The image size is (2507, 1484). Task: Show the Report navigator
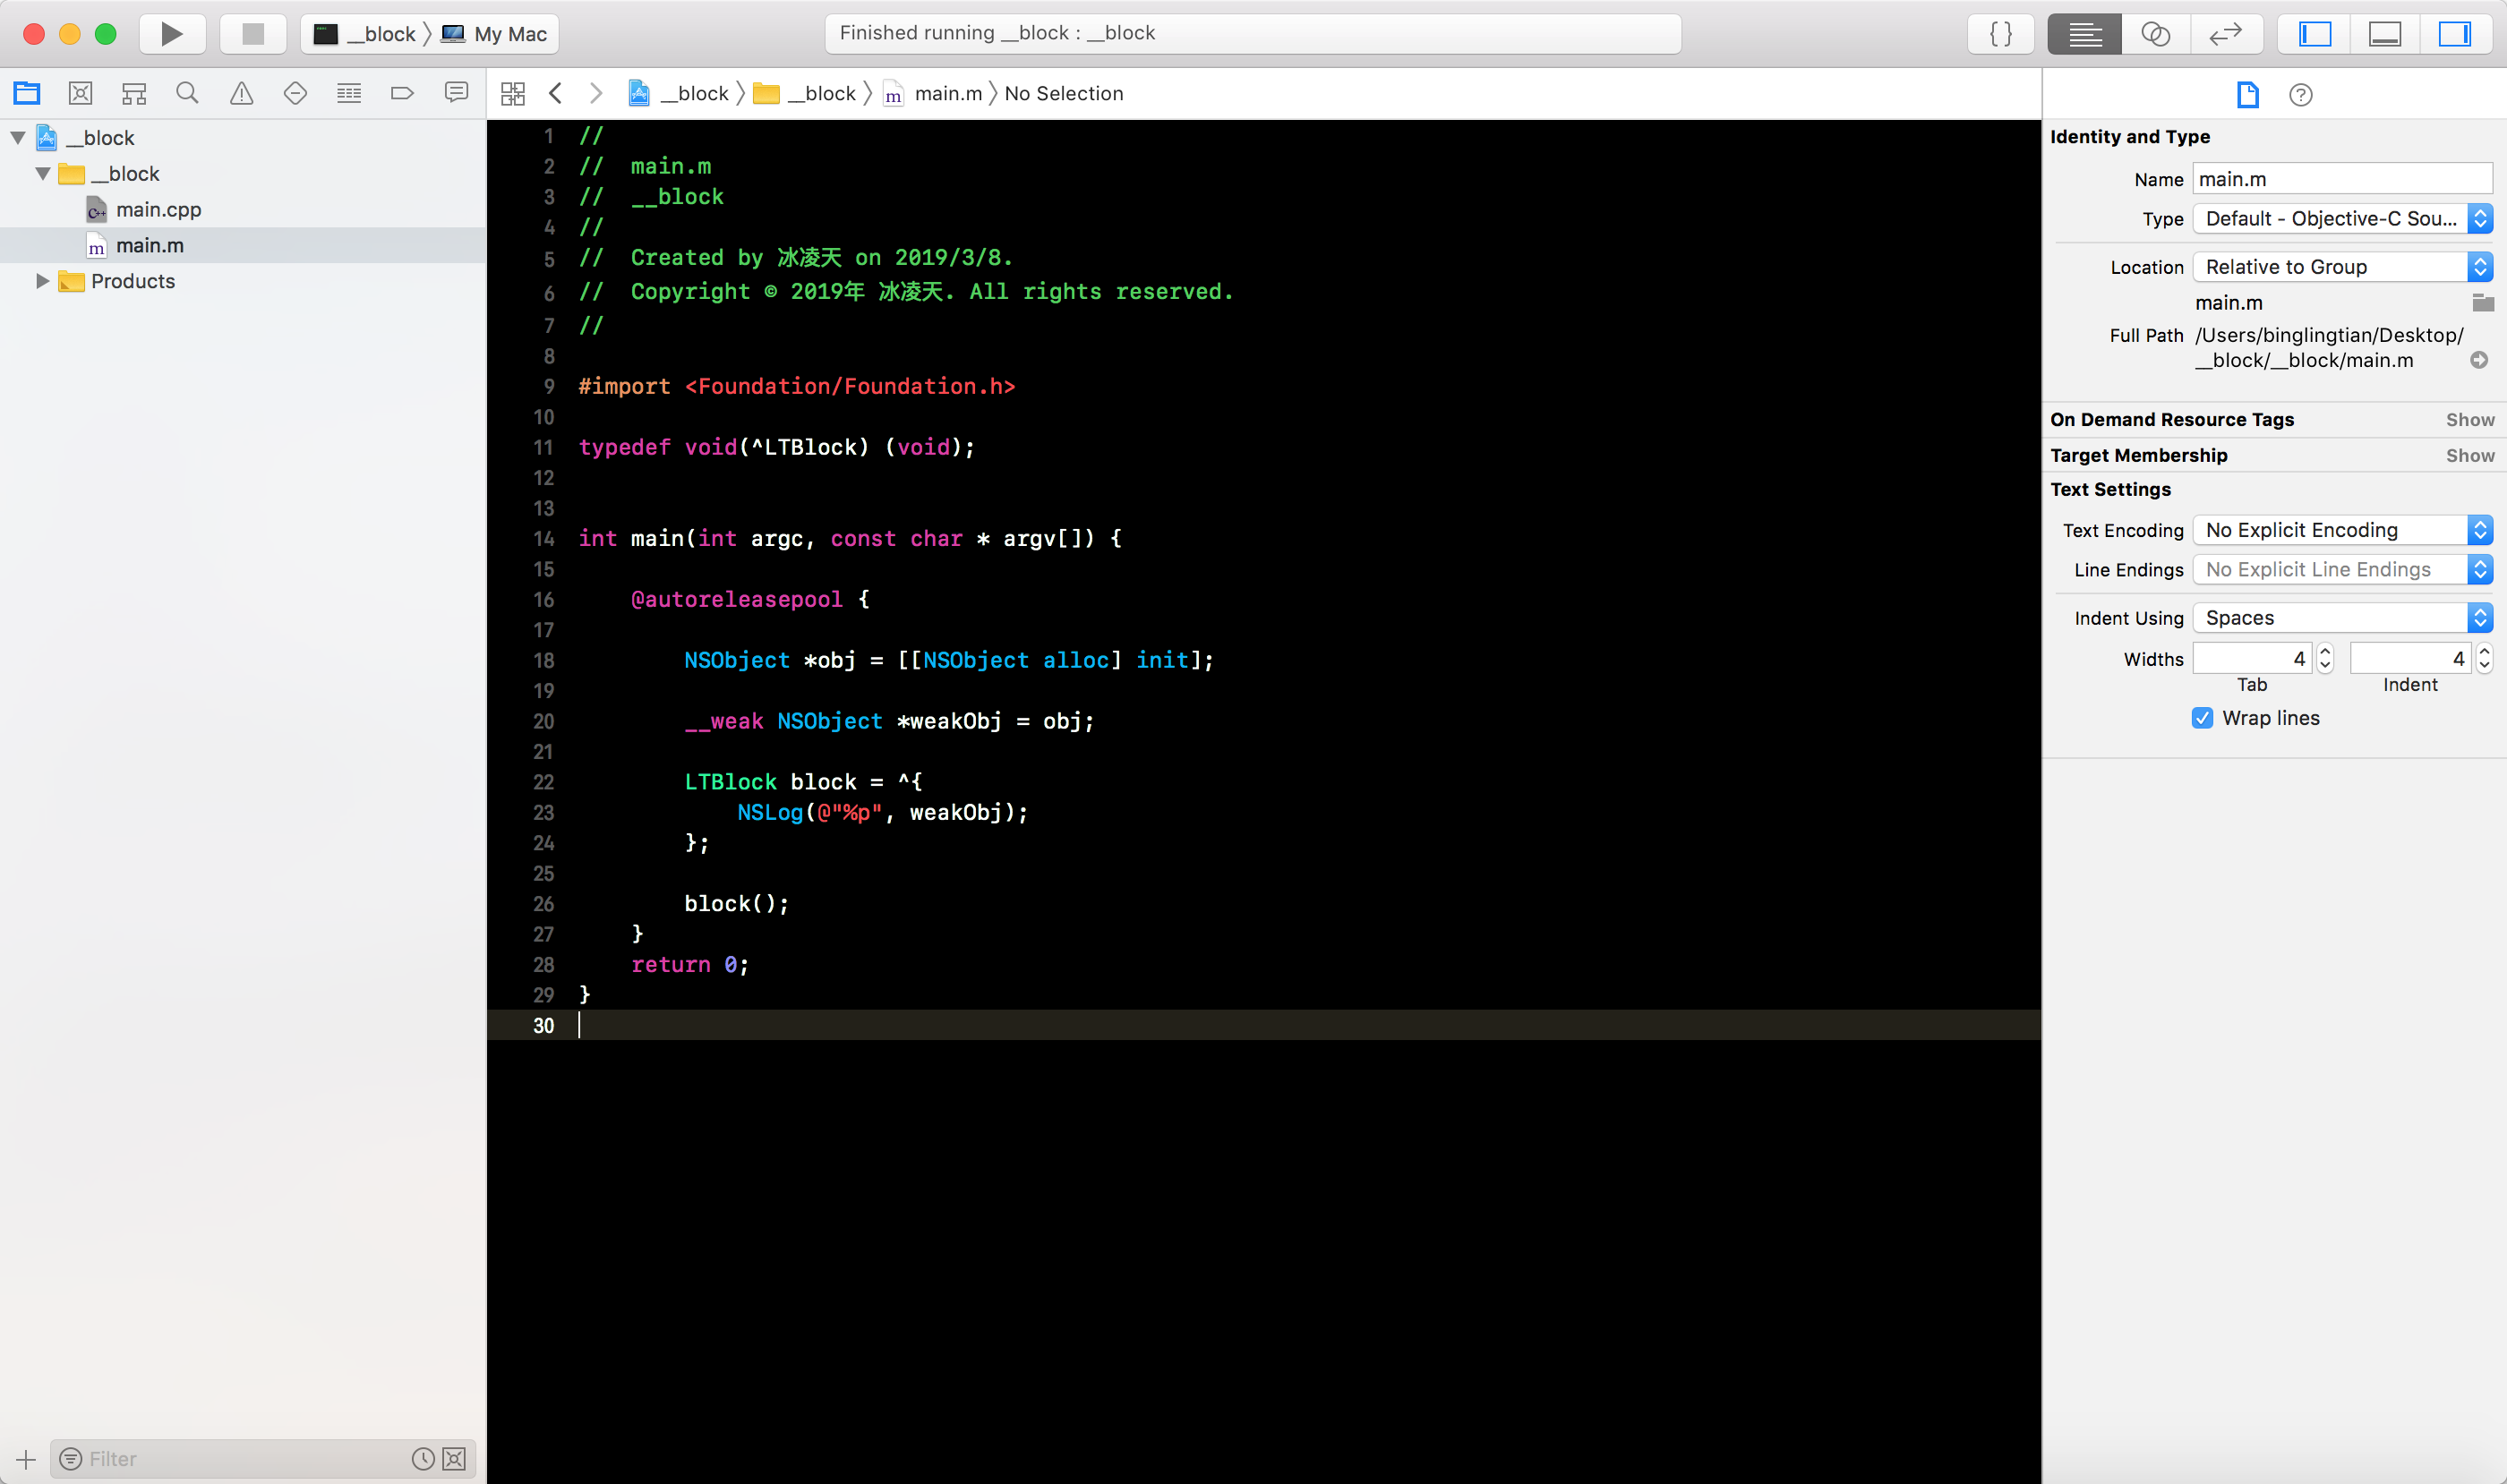(456, 93)
